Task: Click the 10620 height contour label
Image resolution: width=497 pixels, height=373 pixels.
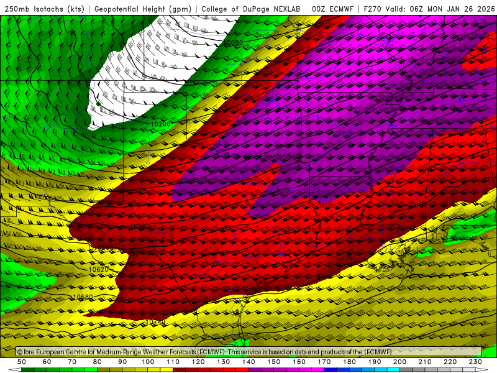Action: pos(98,270)
